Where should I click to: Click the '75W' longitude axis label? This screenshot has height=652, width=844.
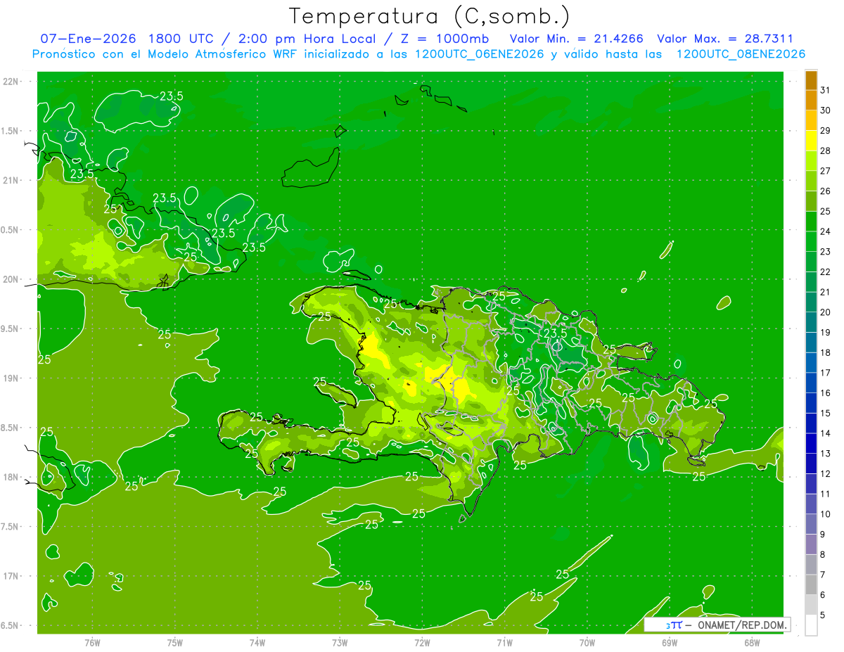click(x=175, y=643)
